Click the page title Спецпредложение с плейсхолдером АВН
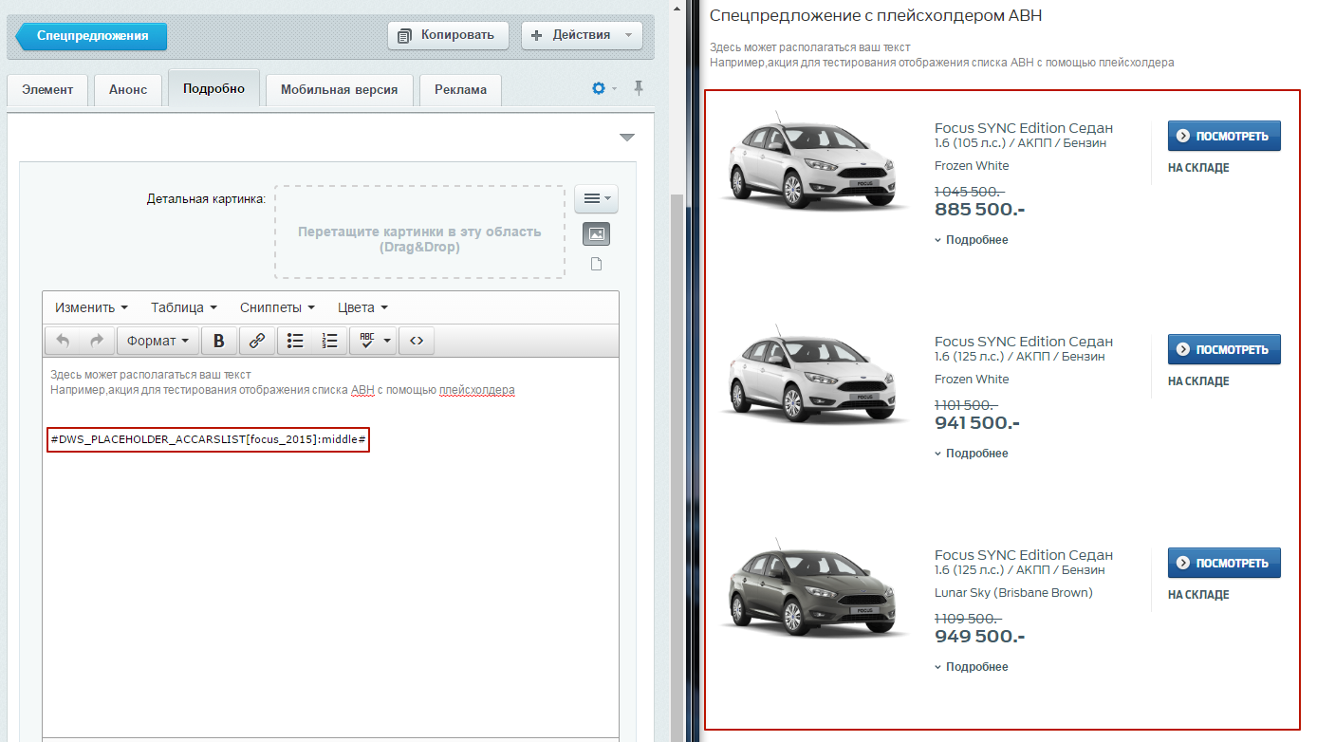 tap(876, 16)
